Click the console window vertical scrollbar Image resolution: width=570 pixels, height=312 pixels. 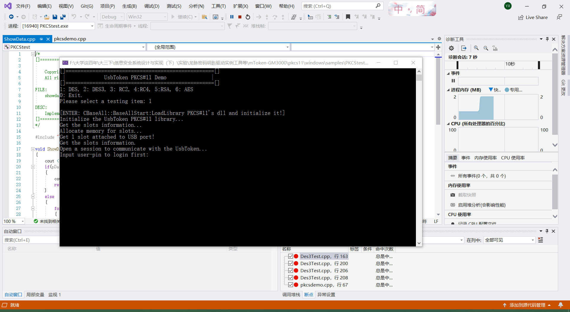[419, 157]
